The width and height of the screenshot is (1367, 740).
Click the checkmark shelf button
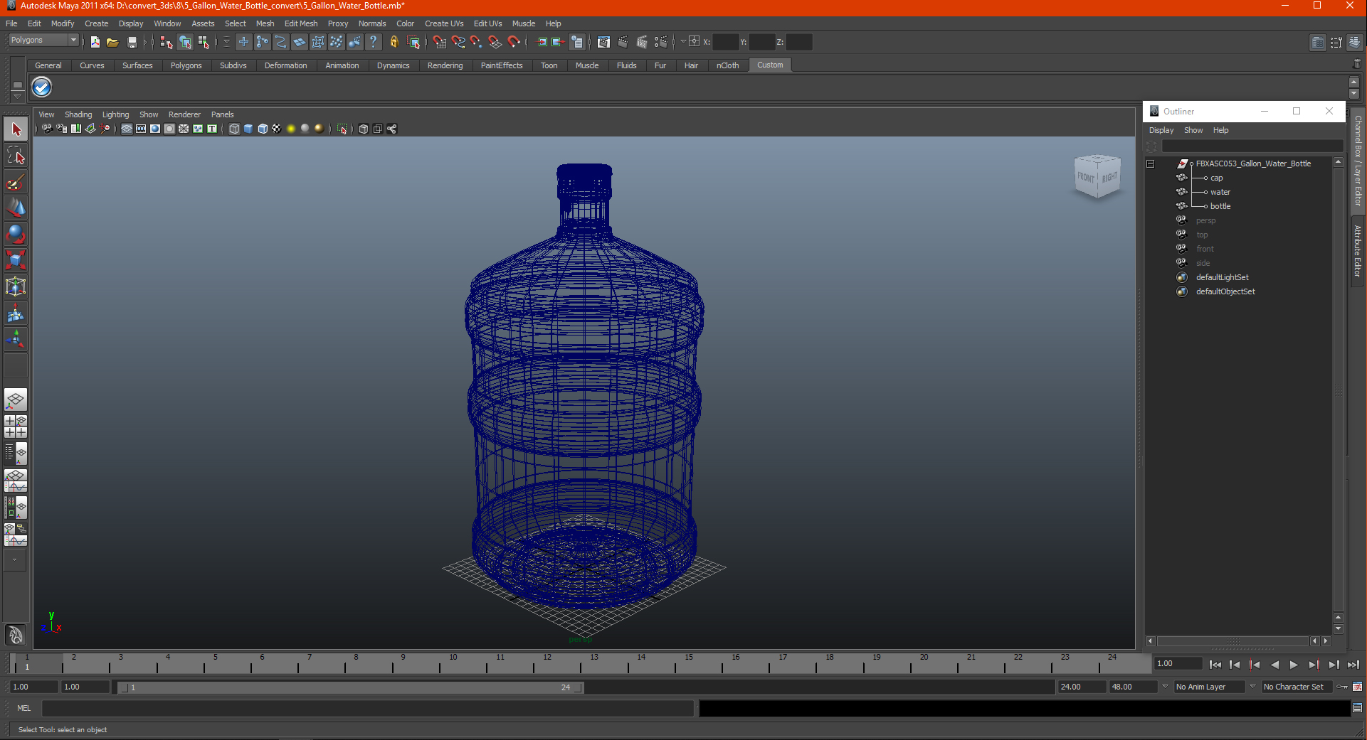point(42,87)
